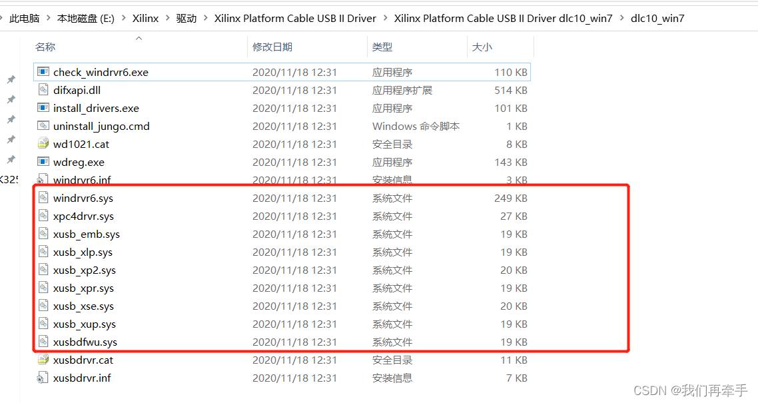
Task: Navigate to 本地磁盘 (E:) in breadcrumb
Action: click(85, 19)
